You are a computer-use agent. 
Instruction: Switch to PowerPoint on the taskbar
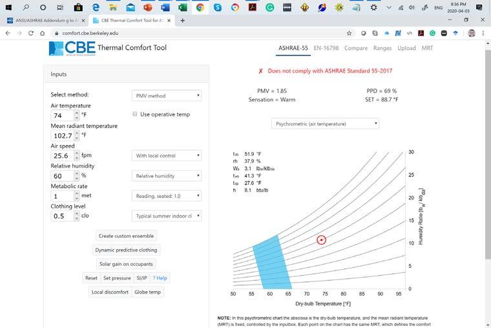click(148, 7)
